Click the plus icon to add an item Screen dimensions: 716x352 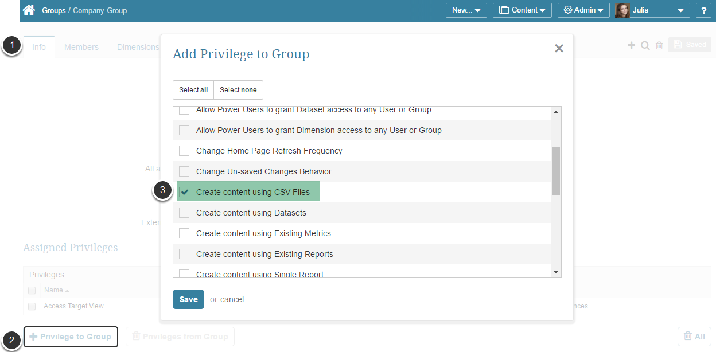(631, 45)
